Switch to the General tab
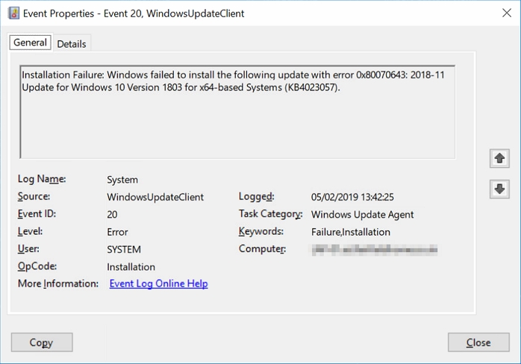This screenshot has height=364, width=521. click(31, 43)
